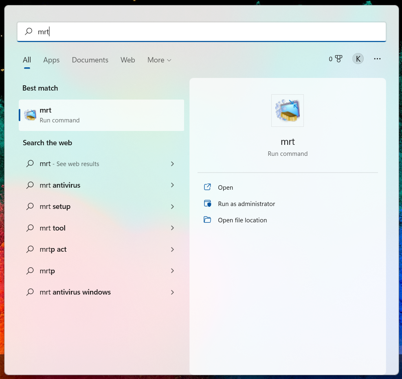Viewport: 402px width, 379px height.
Task: Click the large mrt icon in preview pane
Action: [x=288, y=111]
